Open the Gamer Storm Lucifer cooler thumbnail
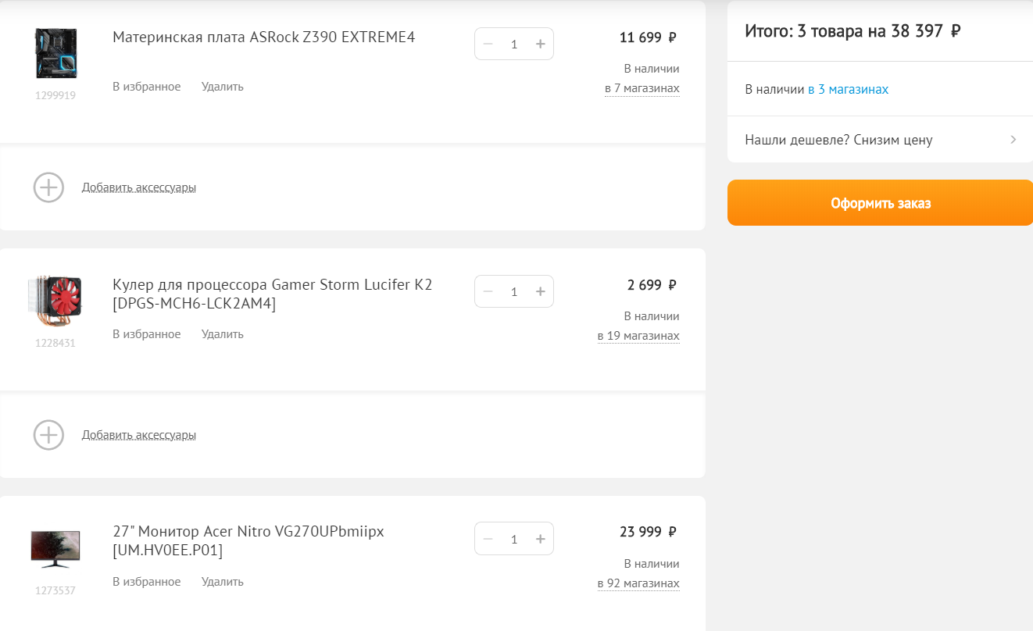The image size is (1033, 631). click(x=55, y=300)
